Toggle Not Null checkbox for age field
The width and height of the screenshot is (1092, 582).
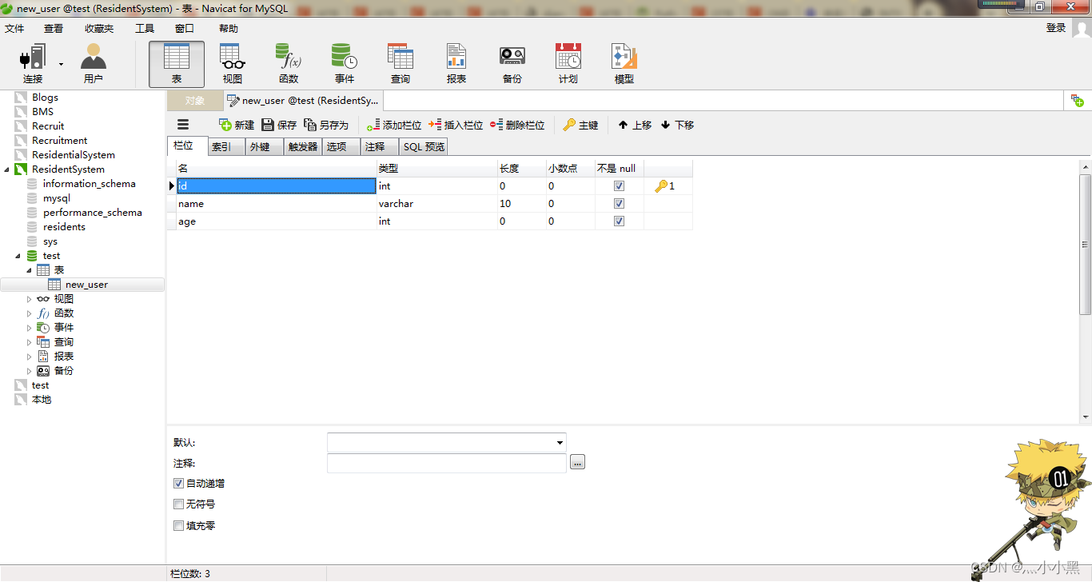point(619,221)
